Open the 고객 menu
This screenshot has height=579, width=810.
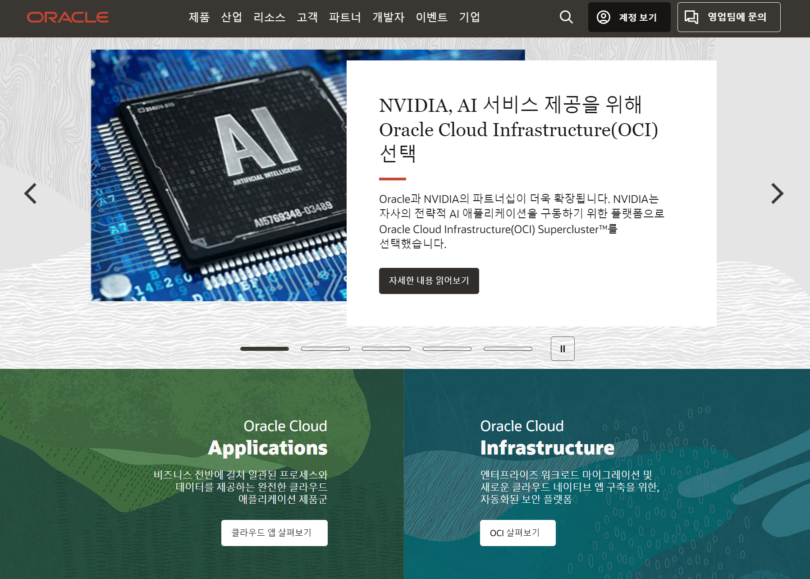(x=307, y=17)
